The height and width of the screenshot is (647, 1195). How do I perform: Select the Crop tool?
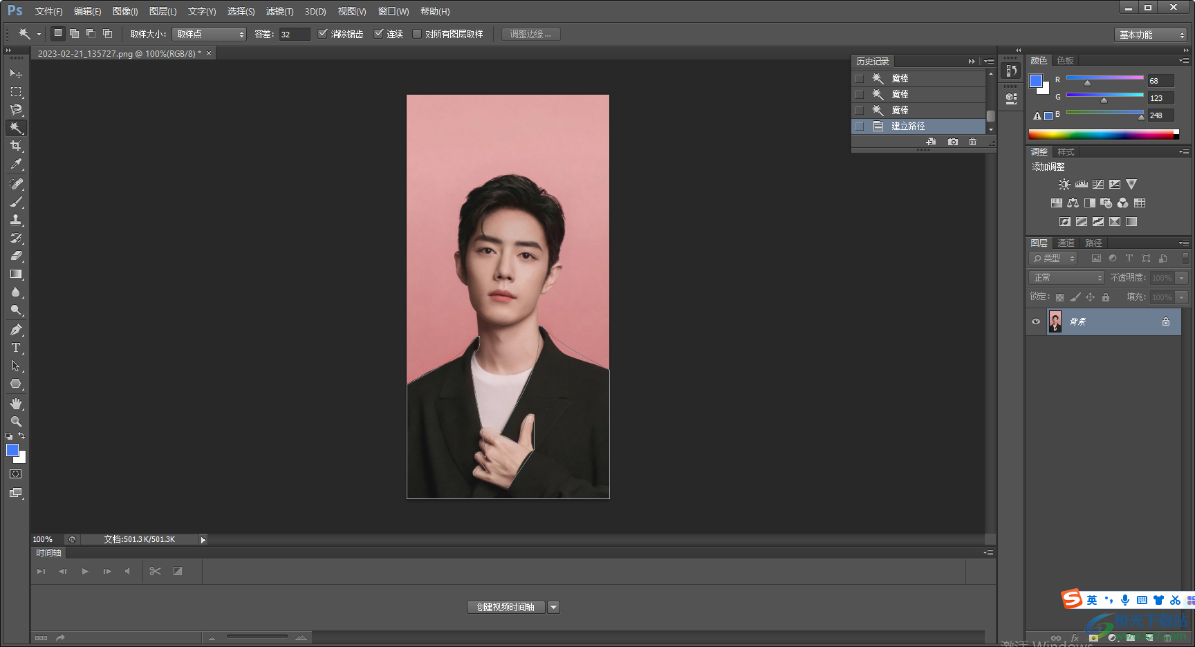tap(16, 146)
